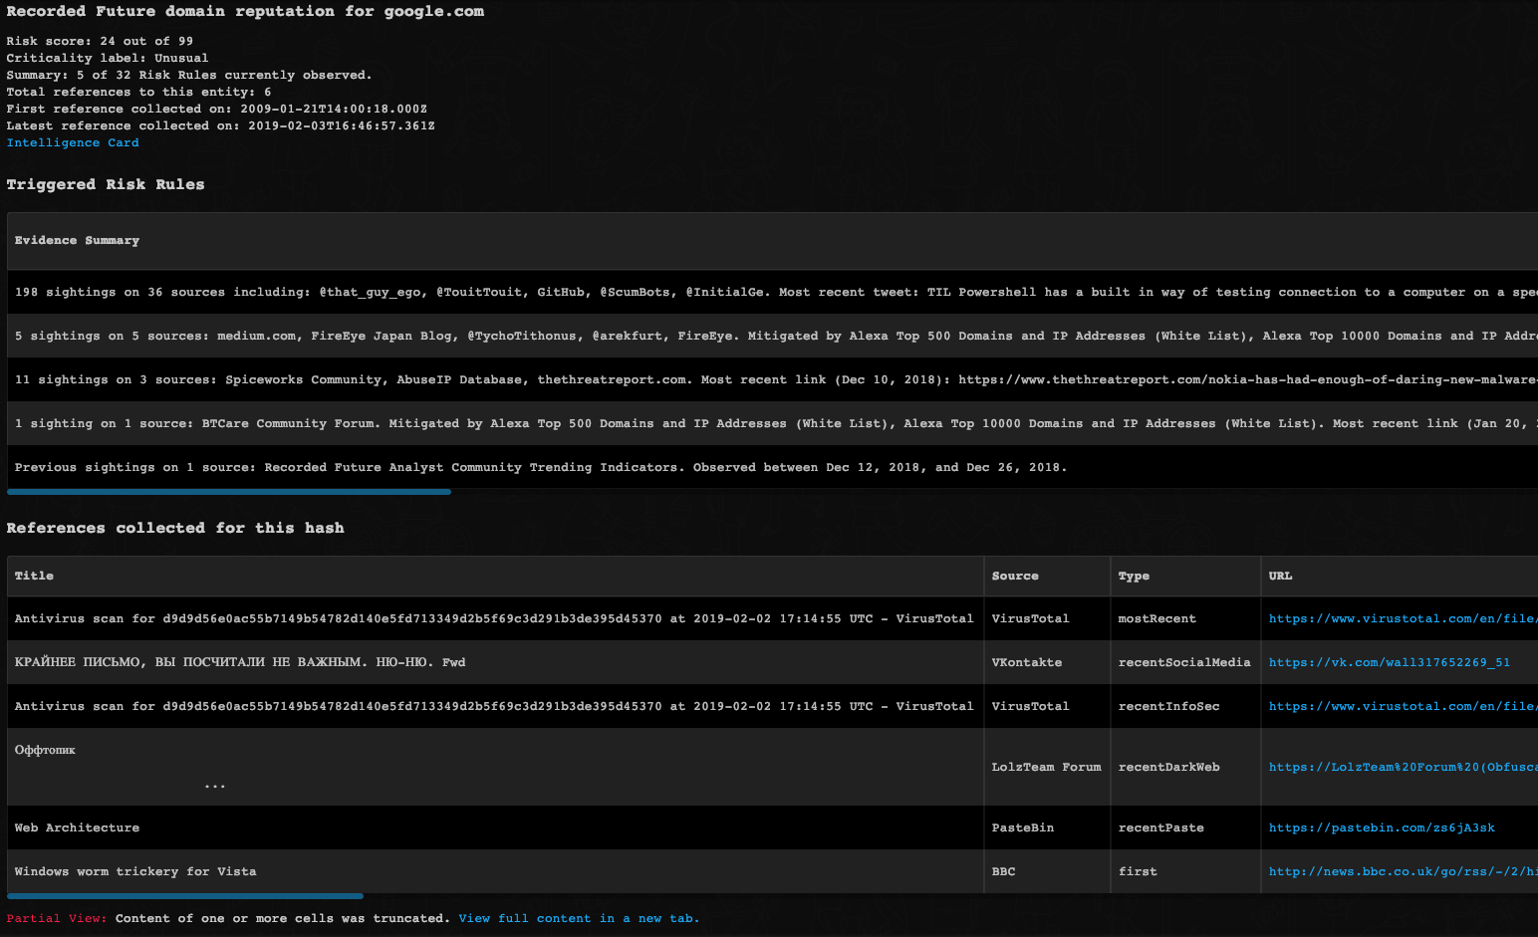The width and height of the screenshot is (1538, 937).
Task: Click the Triggered Risk Rules horizontal scrollbar
Action: point(229,492)
